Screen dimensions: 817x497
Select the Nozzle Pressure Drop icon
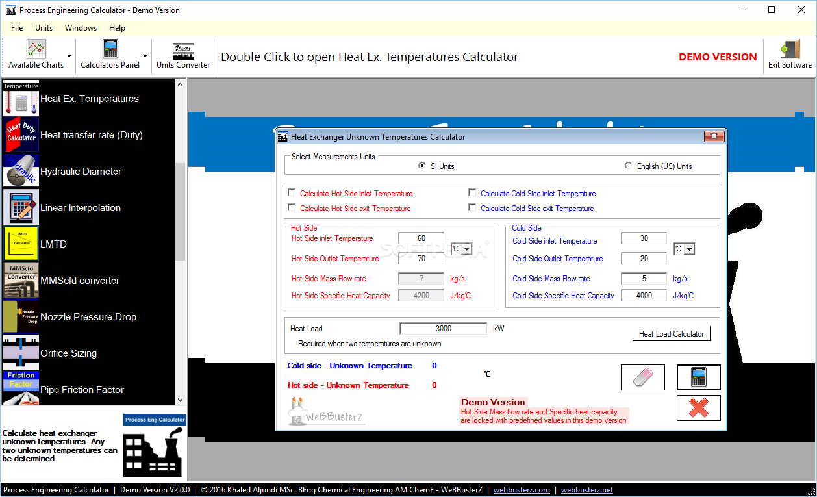tap(21, 317)
